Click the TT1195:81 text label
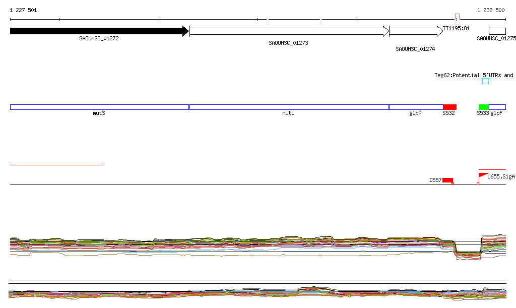516x308 pixels. pyautogui.click(x=456, y=28)
